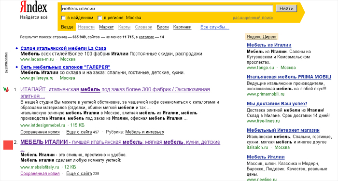
Task: Click www.lacasa-m.ru URL
Action: coord(37,59)
